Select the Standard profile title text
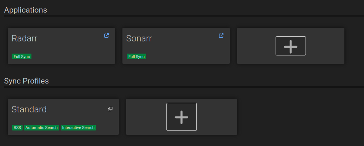Viewport: 364px width, 146px height. point(29,109)
